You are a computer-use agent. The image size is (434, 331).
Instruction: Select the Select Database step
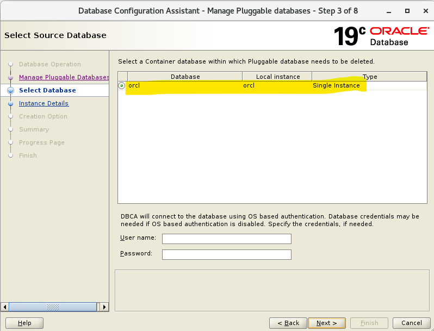pyautogui.click(x=47, y=90)
